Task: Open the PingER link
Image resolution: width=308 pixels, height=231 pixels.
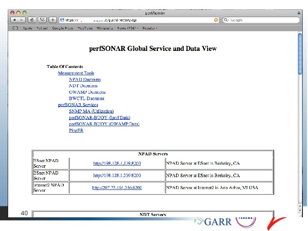Action: (x=76, y=130)
